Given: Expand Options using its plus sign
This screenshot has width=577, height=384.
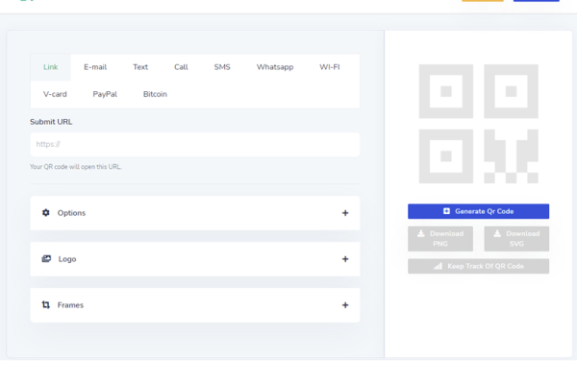Looking at the screenshot, I should pos(345,213).
